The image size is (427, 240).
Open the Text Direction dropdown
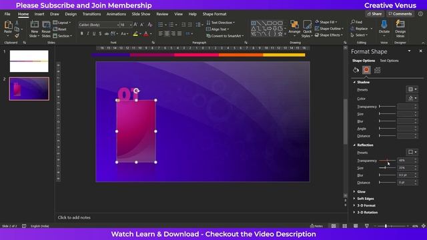tap(221, 23)
